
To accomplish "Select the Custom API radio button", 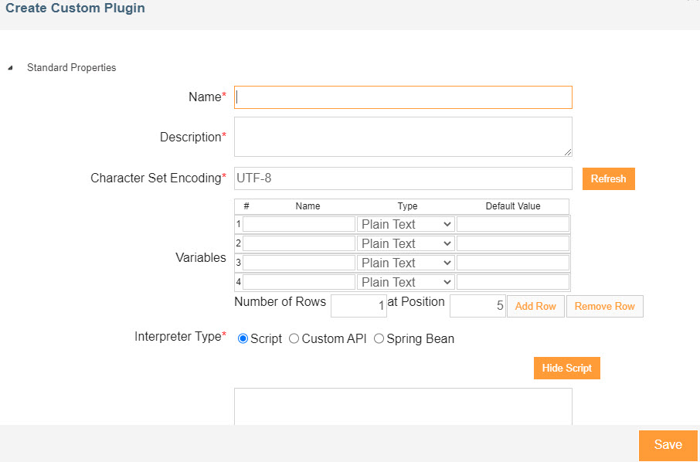I will (294, 338).
